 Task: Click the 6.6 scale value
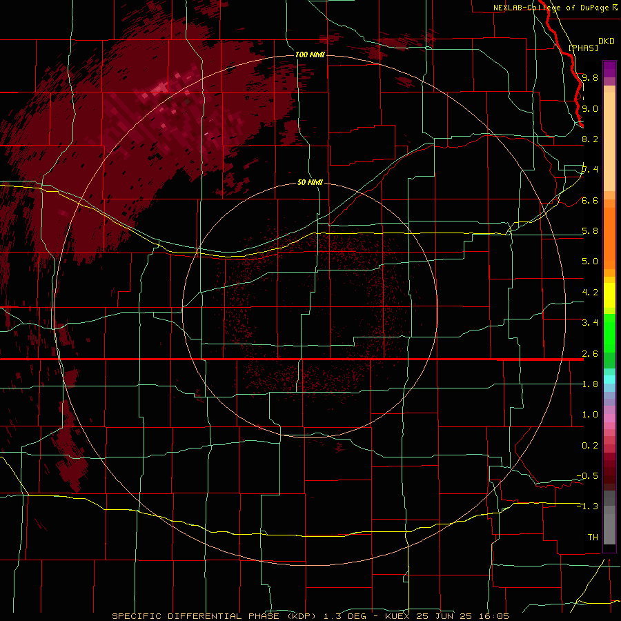point(590,200)
